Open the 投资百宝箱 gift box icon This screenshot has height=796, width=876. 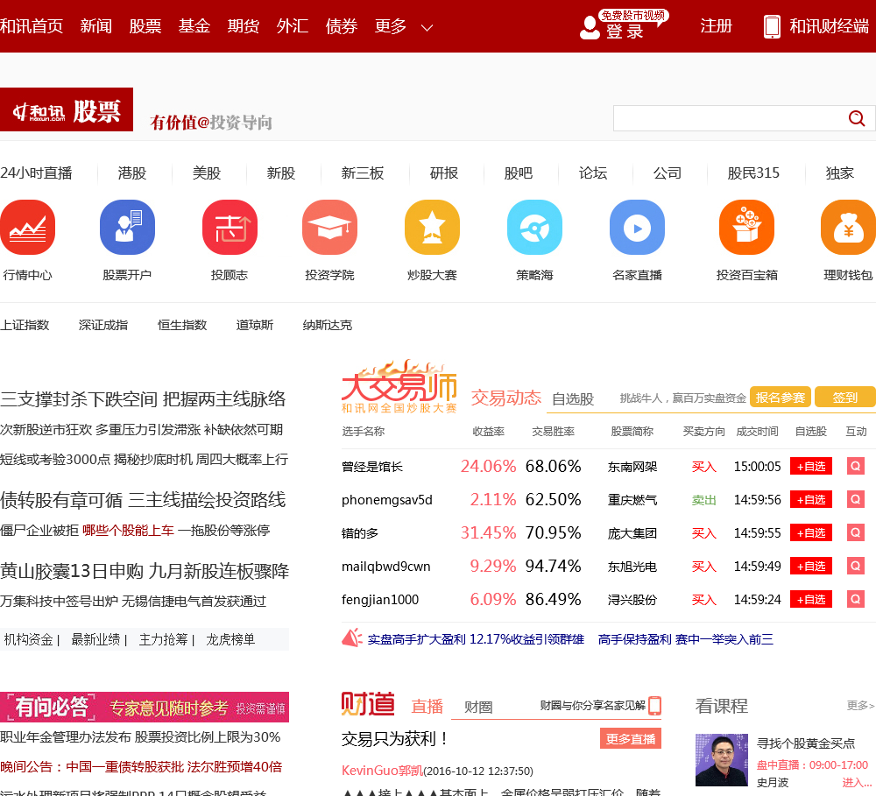click(x=746, y=228)
